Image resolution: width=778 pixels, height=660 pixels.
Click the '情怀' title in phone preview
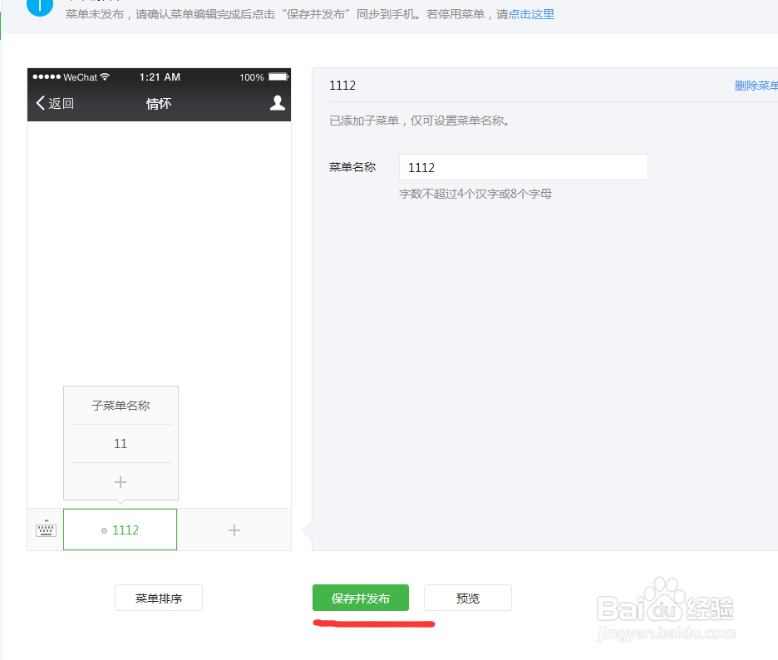159,104
